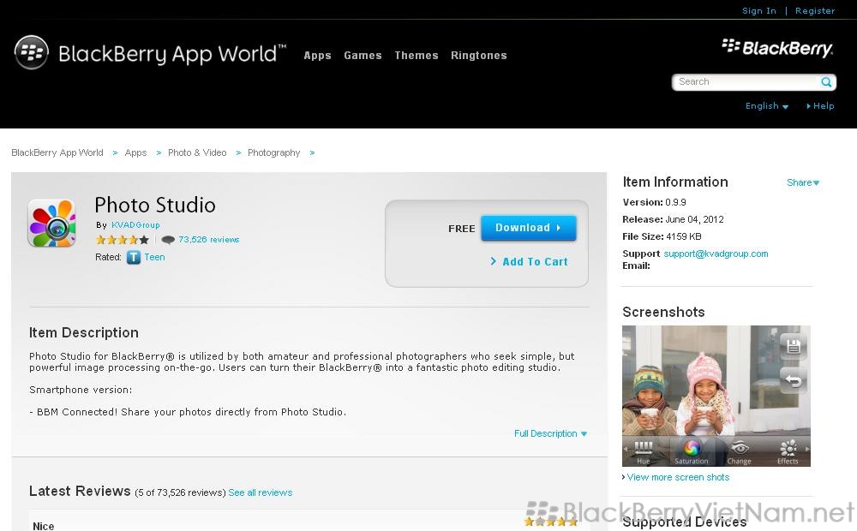Screen dimensions: 857x531
Task: Open the Games menu
Action: coord(363,55)
